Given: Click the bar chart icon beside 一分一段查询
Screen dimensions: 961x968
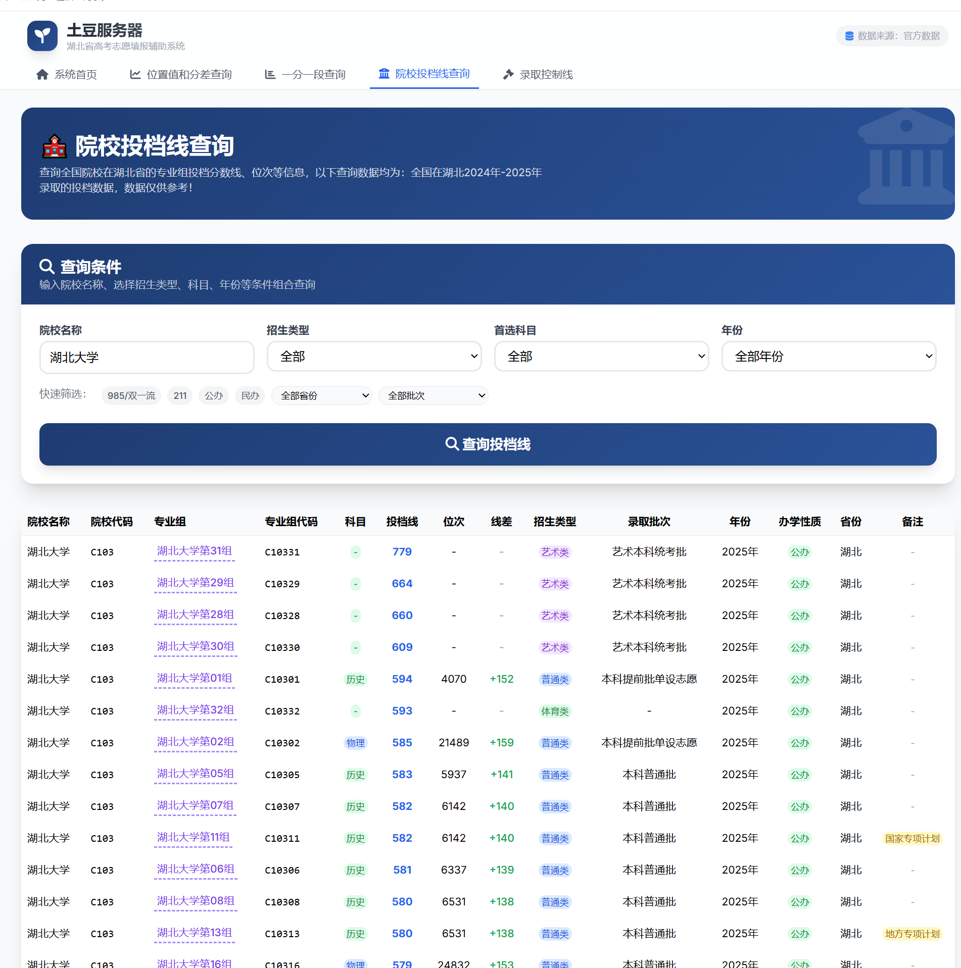Looking at the screenshot, I should pyautogui.click(x=270, y=75).
